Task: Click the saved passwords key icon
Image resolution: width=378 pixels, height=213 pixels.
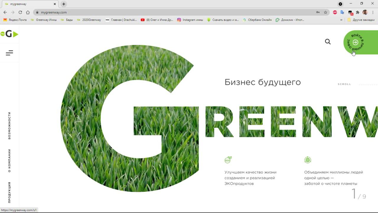Action: 318,12
